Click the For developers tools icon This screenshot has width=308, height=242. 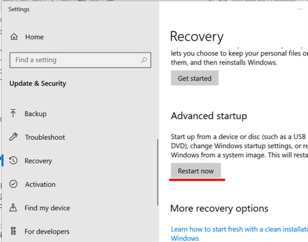[13, 231]
